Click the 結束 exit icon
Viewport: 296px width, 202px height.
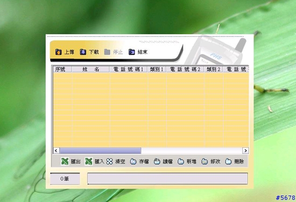131,52
